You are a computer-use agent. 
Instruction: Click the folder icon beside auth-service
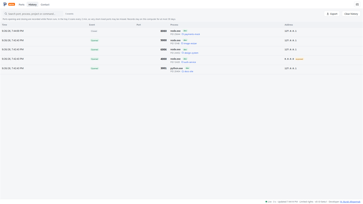[182, 62]
